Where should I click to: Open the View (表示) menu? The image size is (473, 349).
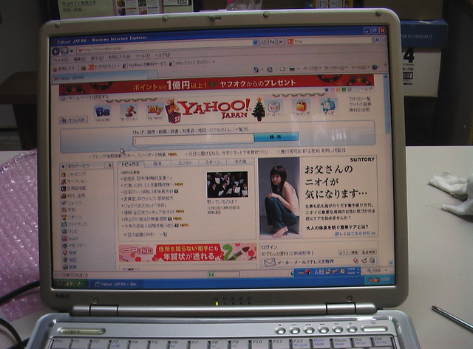point(98,58)
